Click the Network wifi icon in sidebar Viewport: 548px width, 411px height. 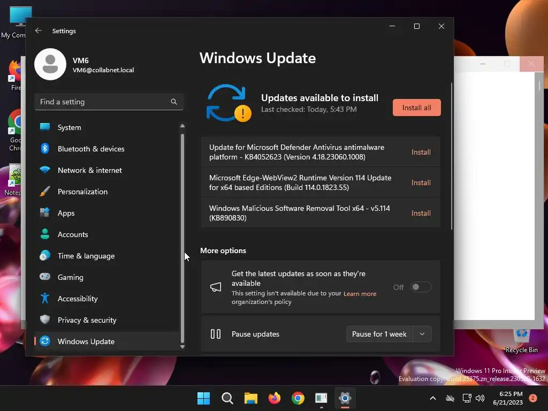click(45, 170)
